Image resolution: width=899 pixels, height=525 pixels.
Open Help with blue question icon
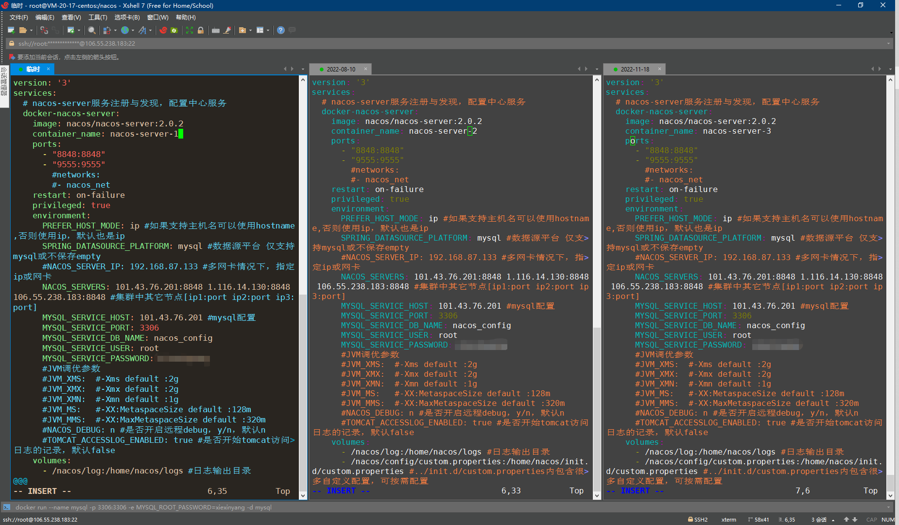(281, 30)
